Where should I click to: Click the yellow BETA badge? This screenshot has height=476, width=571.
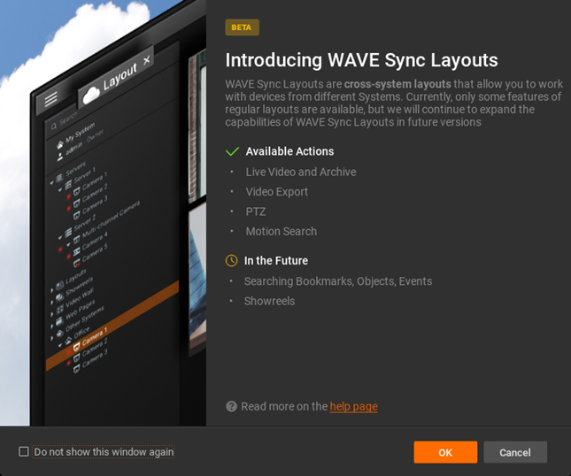[242, 27]
